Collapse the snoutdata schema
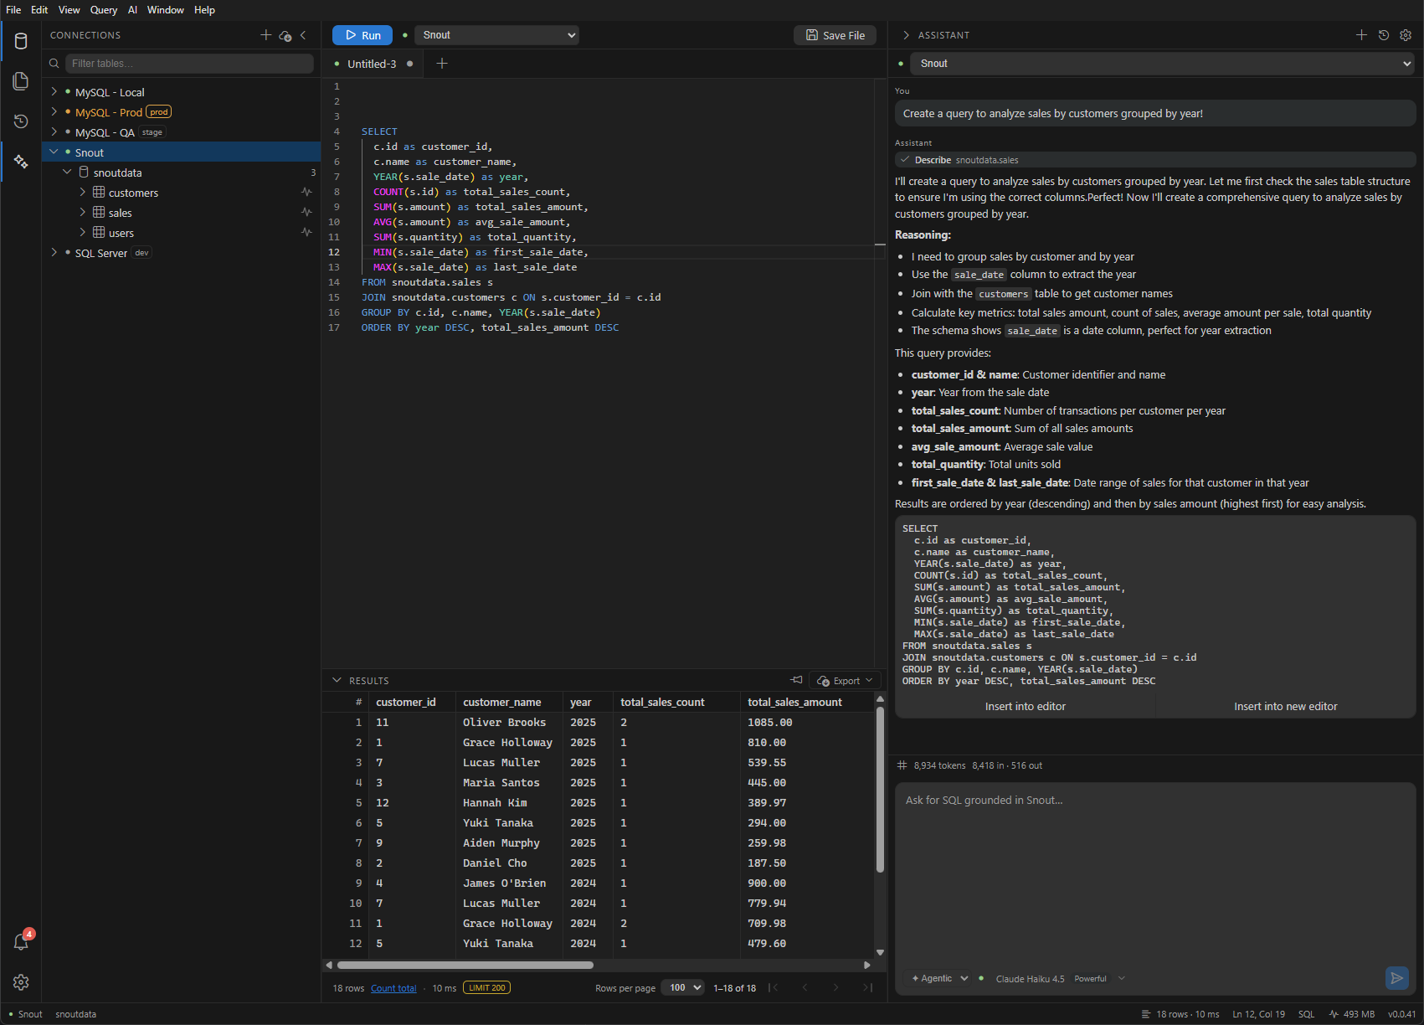 (68, 172)
